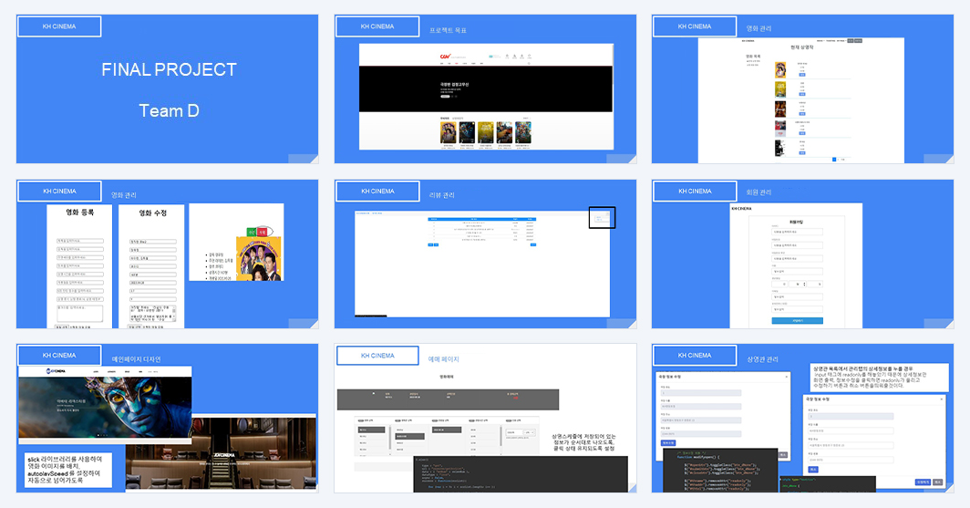
Task: Click the 영화 수정 form heading
Action: point(152,213)
